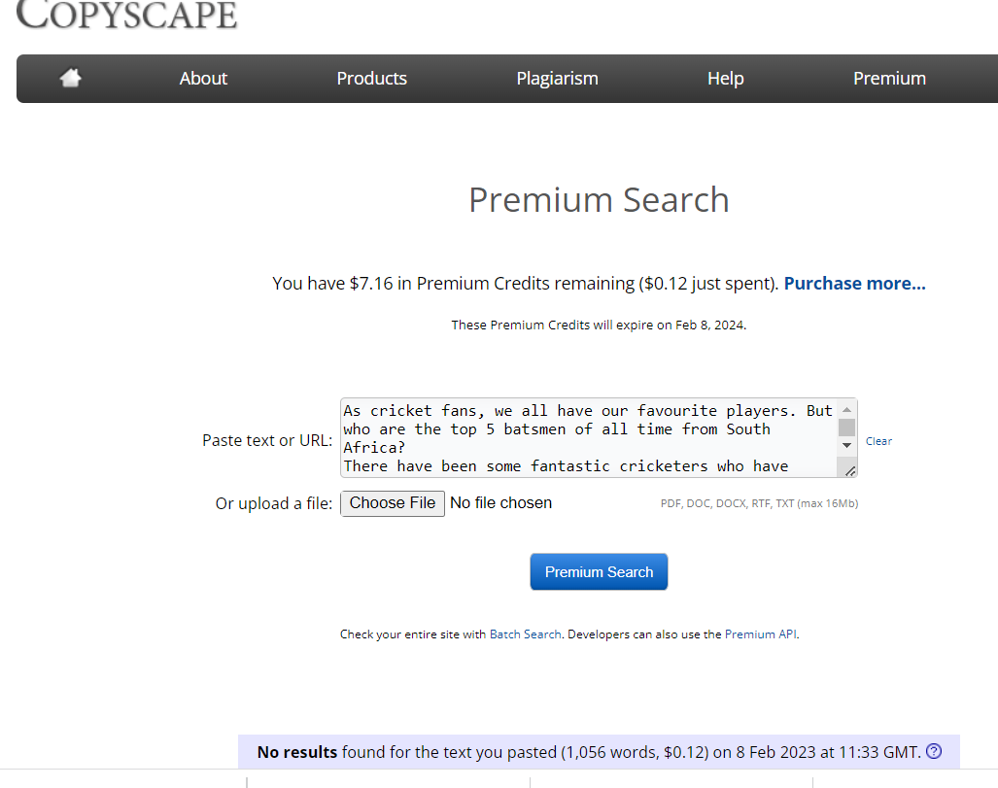Click textarea scroll down arrow
This screenshot has height=788, width=998.
pyautogui.click(x=846, y=445)
